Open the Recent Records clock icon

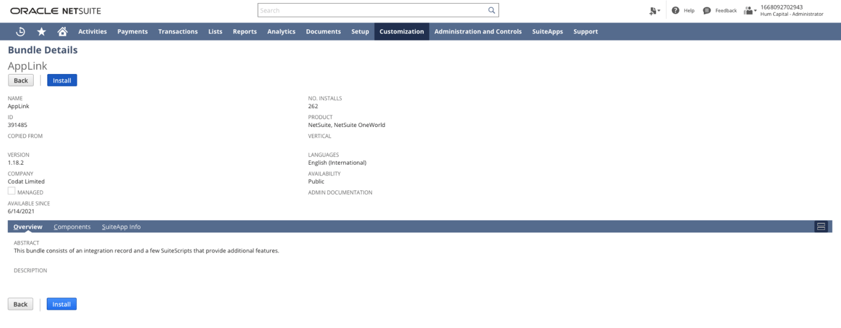point(20,31)
